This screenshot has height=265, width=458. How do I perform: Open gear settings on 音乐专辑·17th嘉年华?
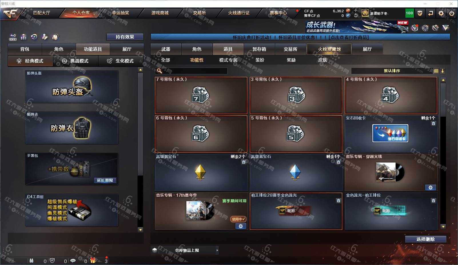pos(241,226)
